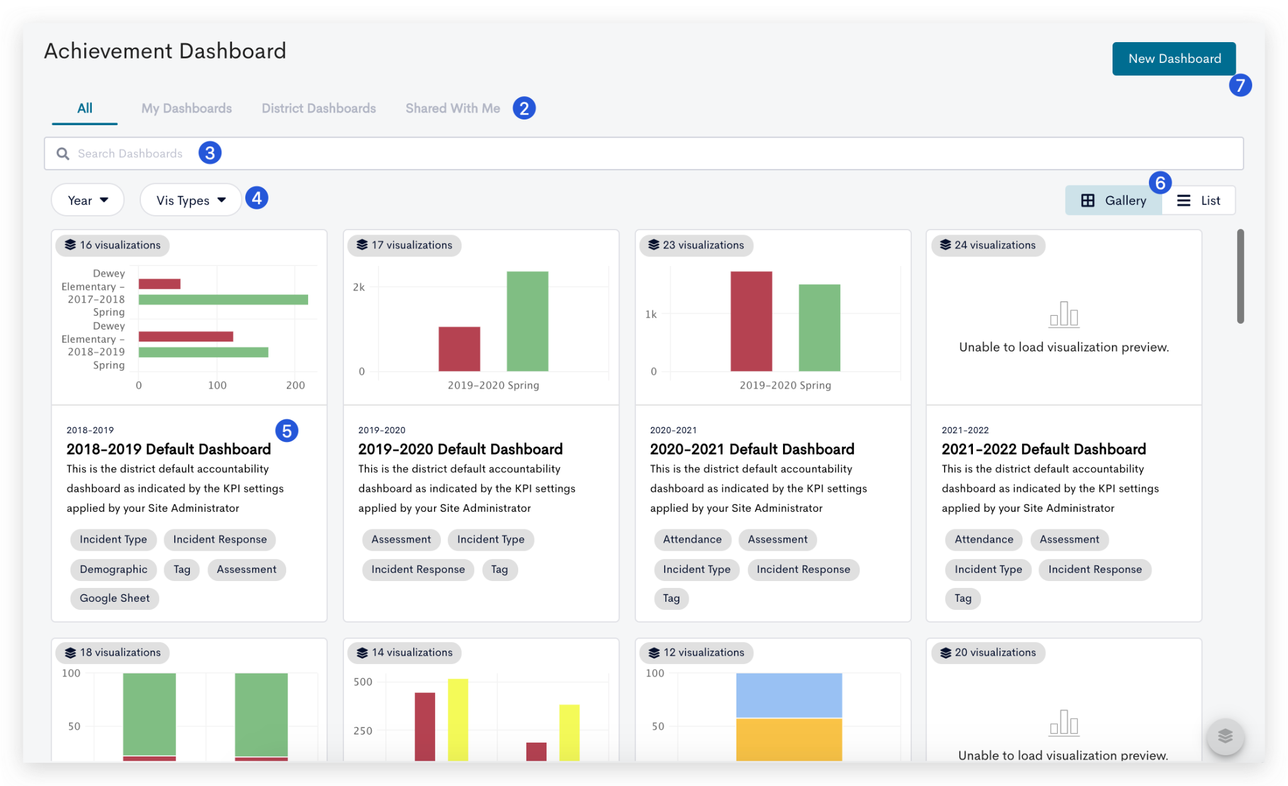Click Incident Type tag on 2018-2019 card

(113, 540)
